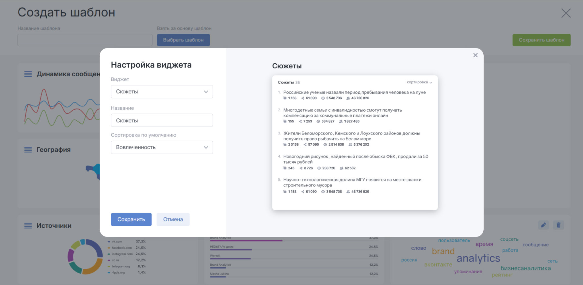Click the donut chart in the Источники widget

(x=85, y=257)
